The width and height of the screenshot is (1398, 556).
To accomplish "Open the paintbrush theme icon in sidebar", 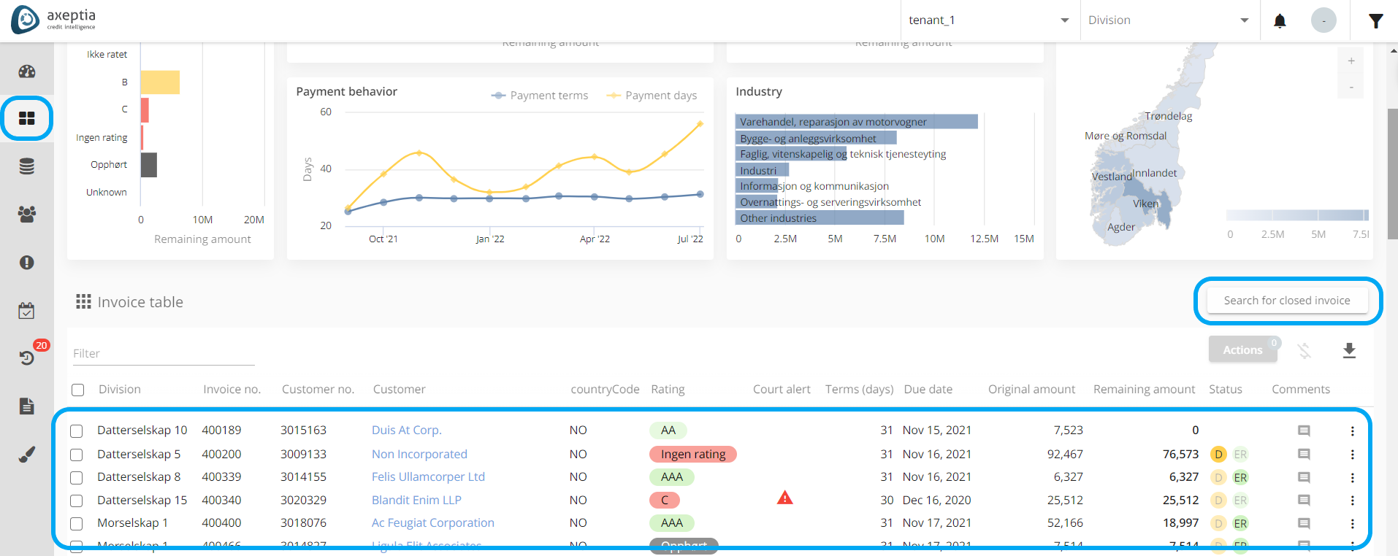I will tap(27, 455).
